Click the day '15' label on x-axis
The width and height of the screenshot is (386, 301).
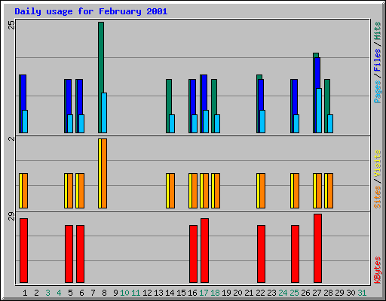[x=181, y=293]
